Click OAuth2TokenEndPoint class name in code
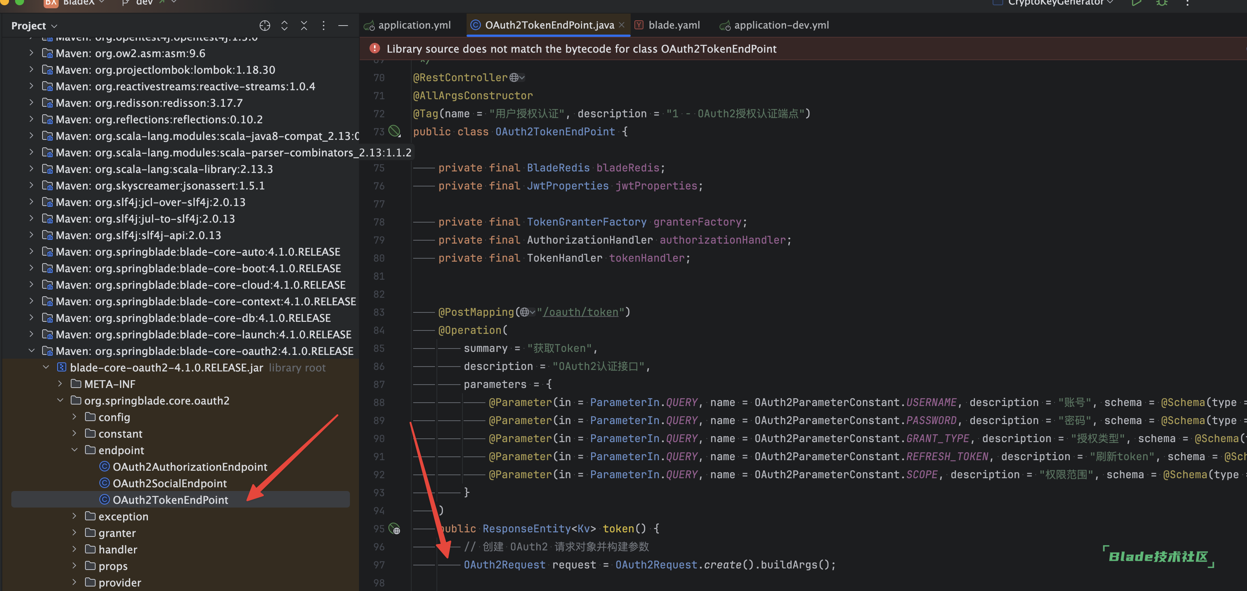 (555, 132)
